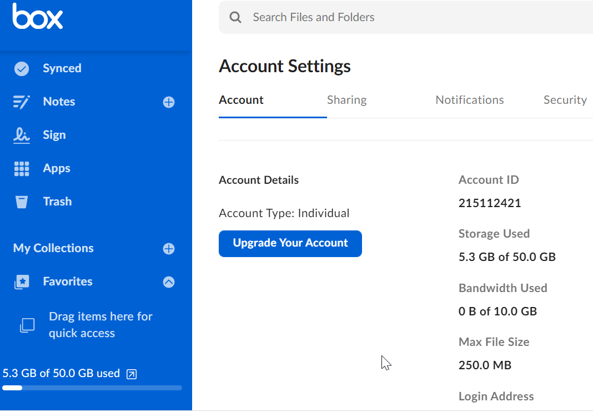This screenshot has width=593, height=412.
Task: Add a new collection with plus icon
Action: (169, 249)
